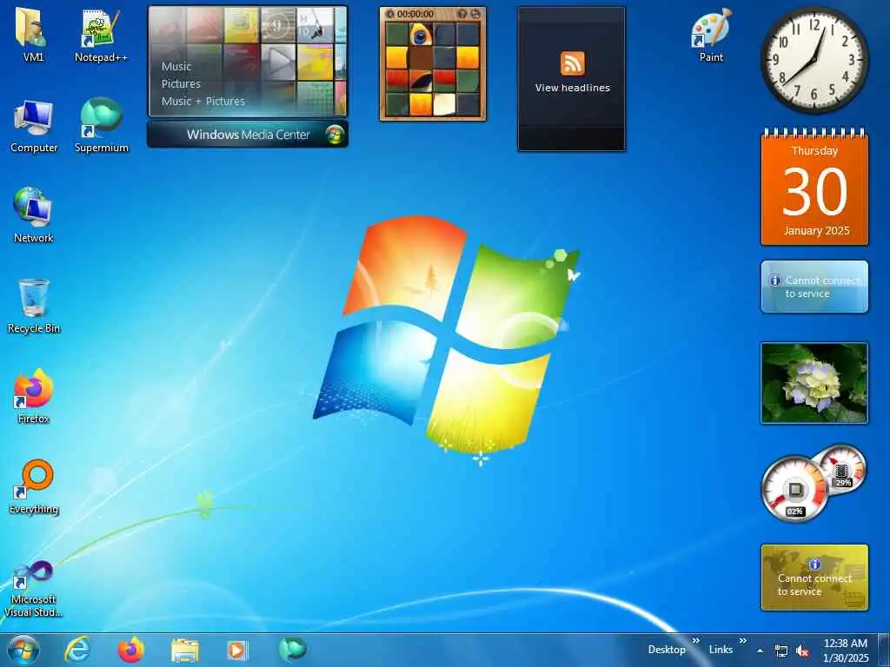The width and height of the screenshot is (890, 667).
Task: Expand the Links toolbar chevron
Action: pyautogui.click(x=742, y=641)
